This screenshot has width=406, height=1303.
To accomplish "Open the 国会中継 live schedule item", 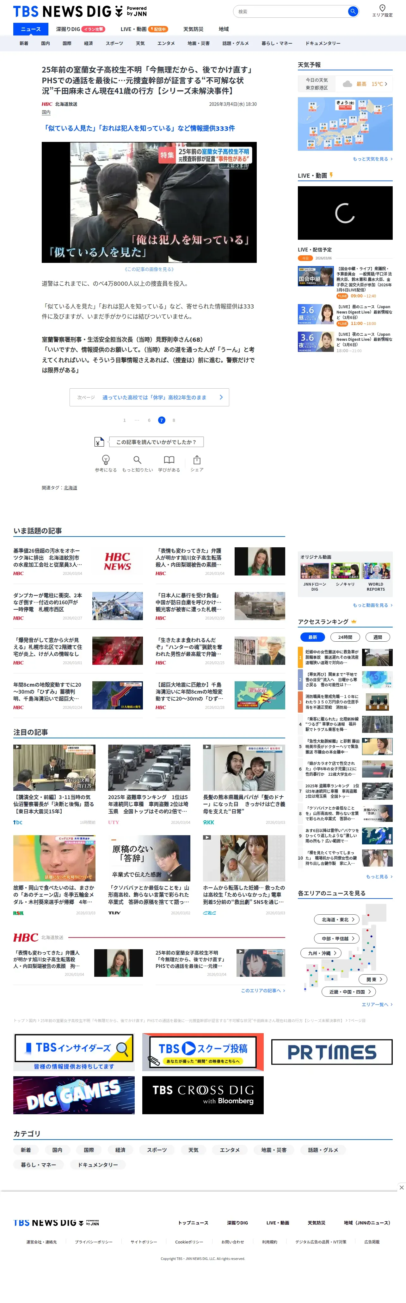I will coord(345,282).
